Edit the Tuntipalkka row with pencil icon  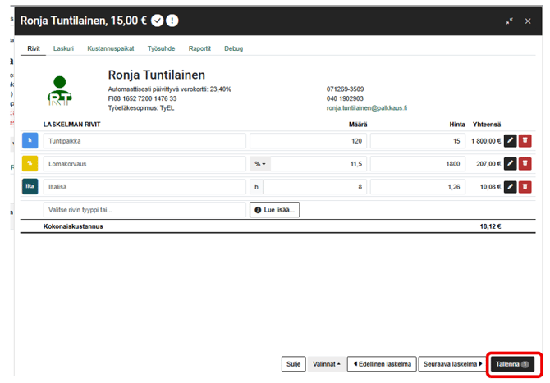pyautogui.click(x=510, y=140)
